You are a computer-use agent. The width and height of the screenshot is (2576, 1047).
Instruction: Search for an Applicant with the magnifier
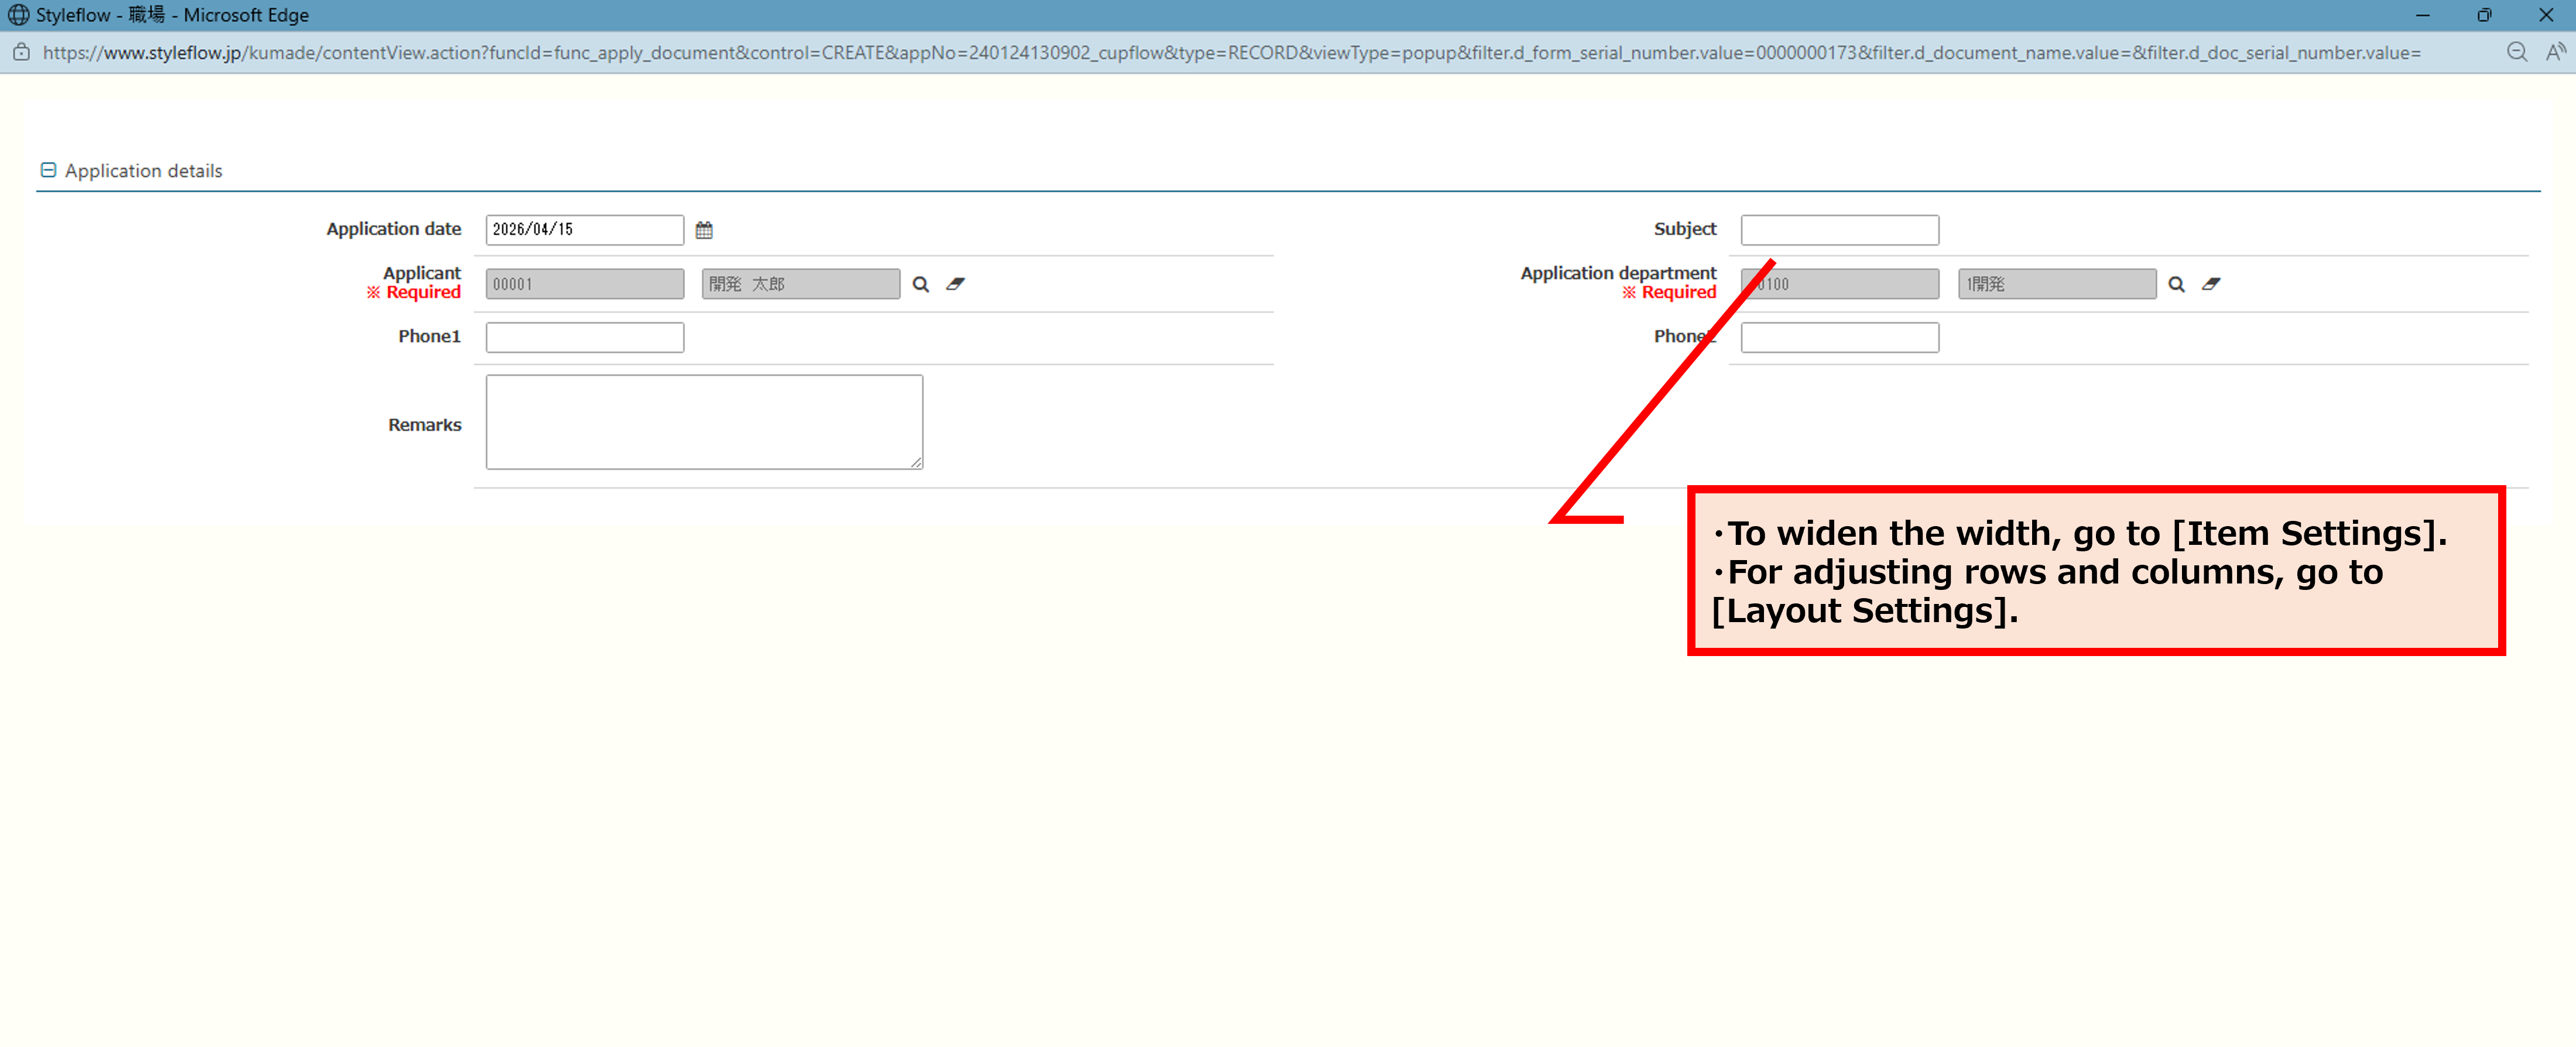[x=921, y=284]
